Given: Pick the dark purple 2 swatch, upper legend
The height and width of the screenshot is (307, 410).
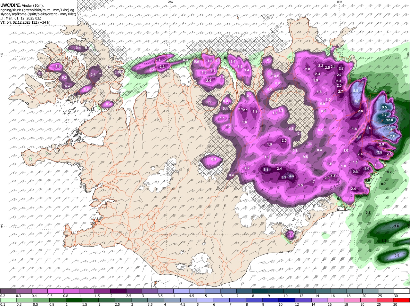Looking at the screenshot, I should [x=118, y=291].
